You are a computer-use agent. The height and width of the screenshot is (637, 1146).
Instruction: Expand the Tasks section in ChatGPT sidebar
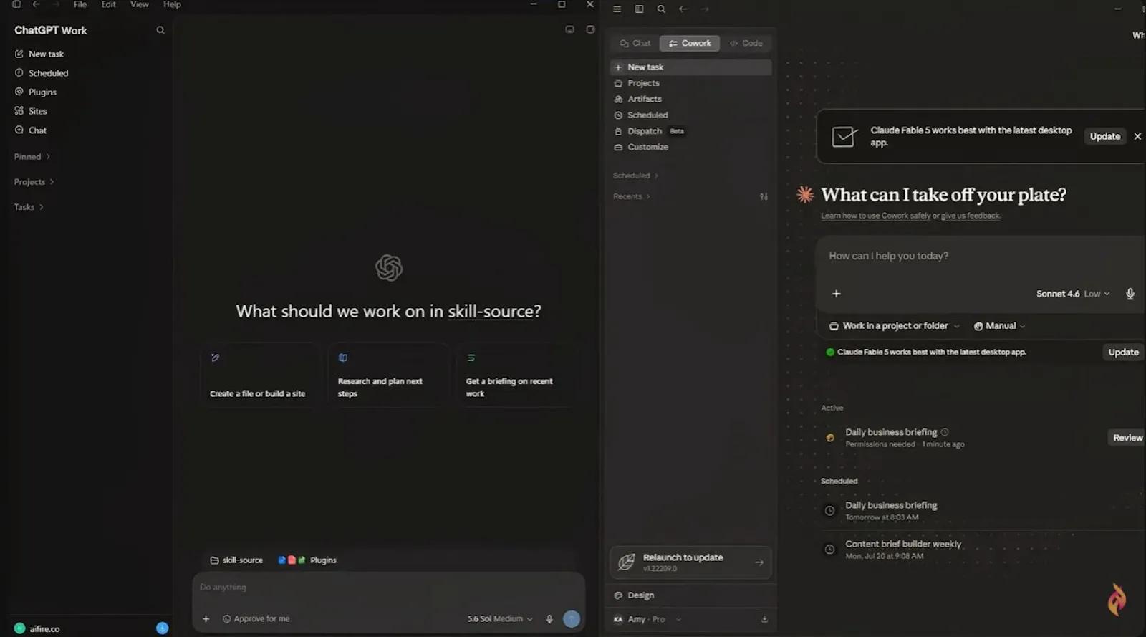[x=29, y=207]
